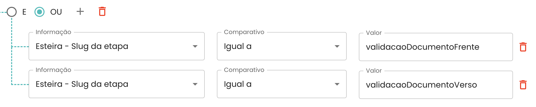The image size is (536, 107).
Task: Select the "E" radio button
Action: [x=12, y=12]
